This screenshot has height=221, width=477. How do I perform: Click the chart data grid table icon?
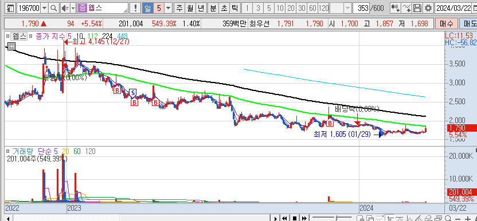(11, 46)
